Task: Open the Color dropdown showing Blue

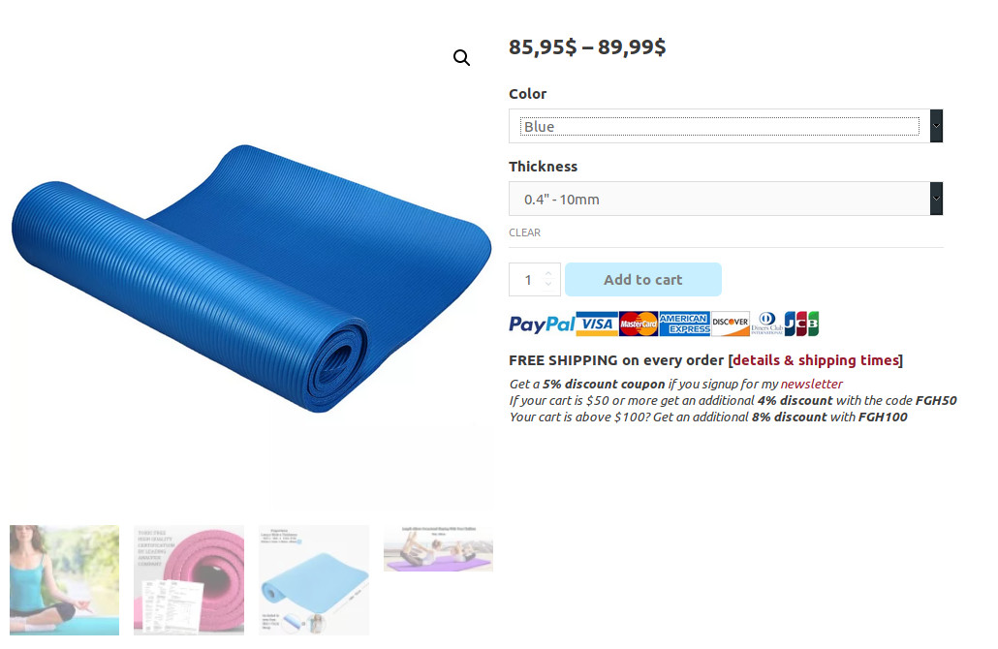Action: [726, 126]
